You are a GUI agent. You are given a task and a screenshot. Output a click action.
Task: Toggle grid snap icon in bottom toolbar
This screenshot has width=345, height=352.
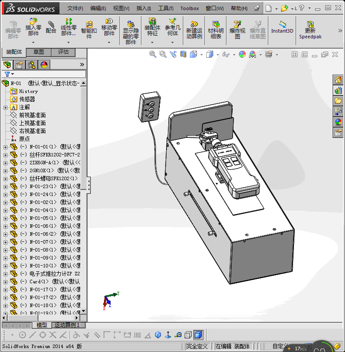click(137, 335)
